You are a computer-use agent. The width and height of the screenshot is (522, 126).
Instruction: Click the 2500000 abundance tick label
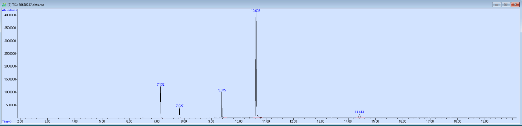10,54
